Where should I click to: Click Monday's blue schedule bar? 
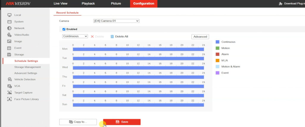click(x=138, y=49)
